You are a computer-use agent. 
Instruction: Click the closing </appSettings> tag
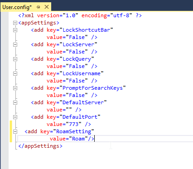40,146
